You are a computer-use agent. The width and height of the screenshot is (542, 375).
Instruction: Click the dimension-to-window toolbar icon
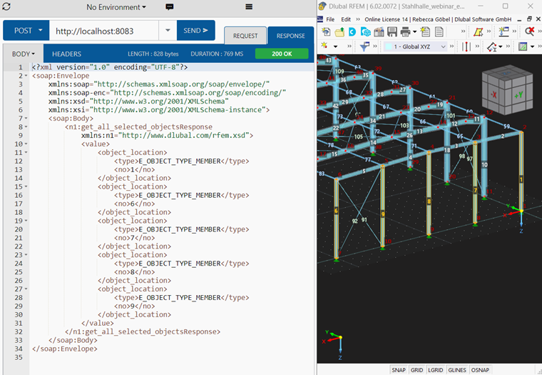[503, 32]
